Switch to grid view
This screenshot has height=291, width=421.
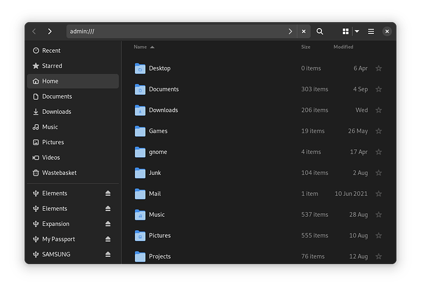[345, 31]
